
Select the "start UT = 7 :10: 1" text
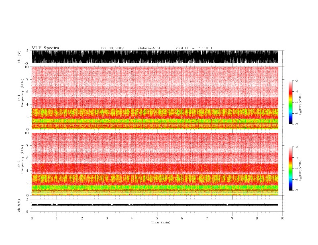point(194,48)
